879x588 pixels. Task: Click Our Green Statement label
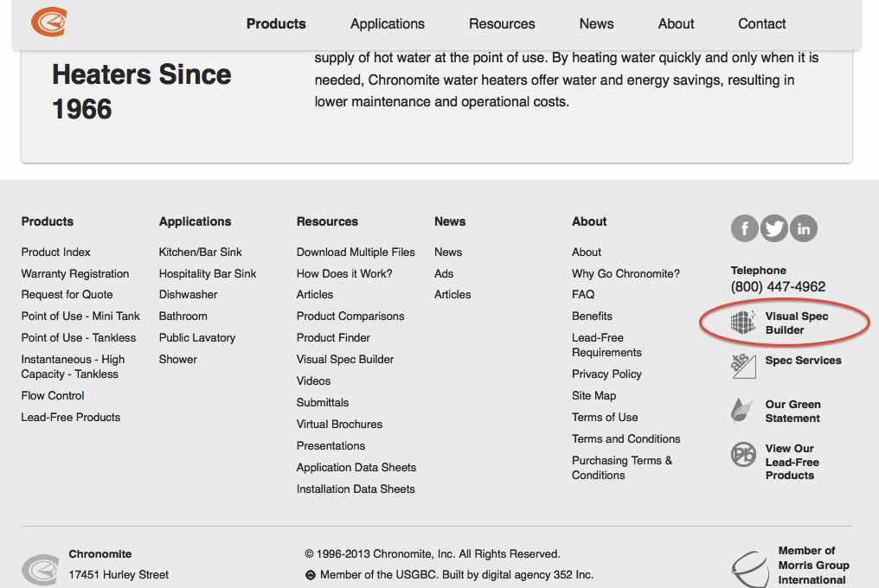click(x=792, y=412)
